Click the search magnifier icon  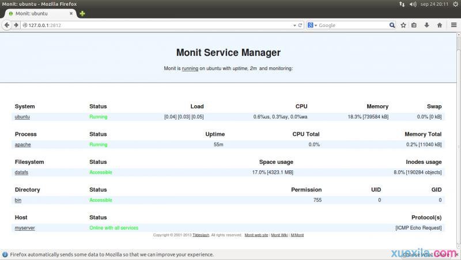pyautogui.click(x=392, y=25)
